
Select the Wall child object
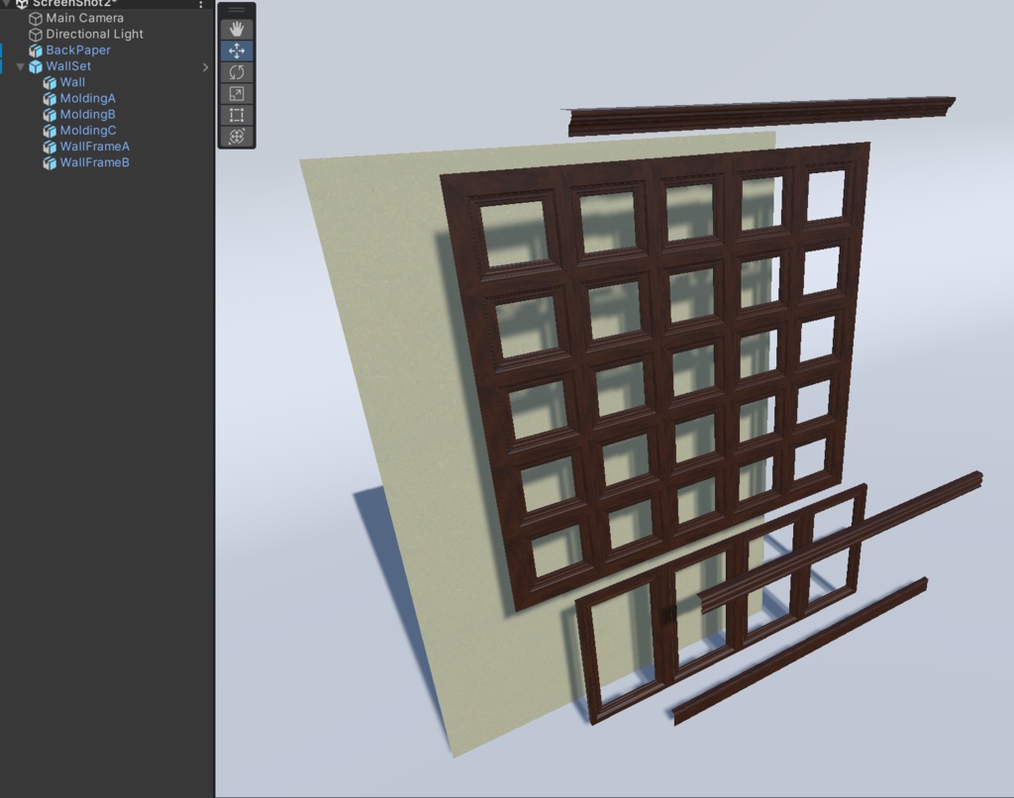pyautogui.click(x=72, y=83)
